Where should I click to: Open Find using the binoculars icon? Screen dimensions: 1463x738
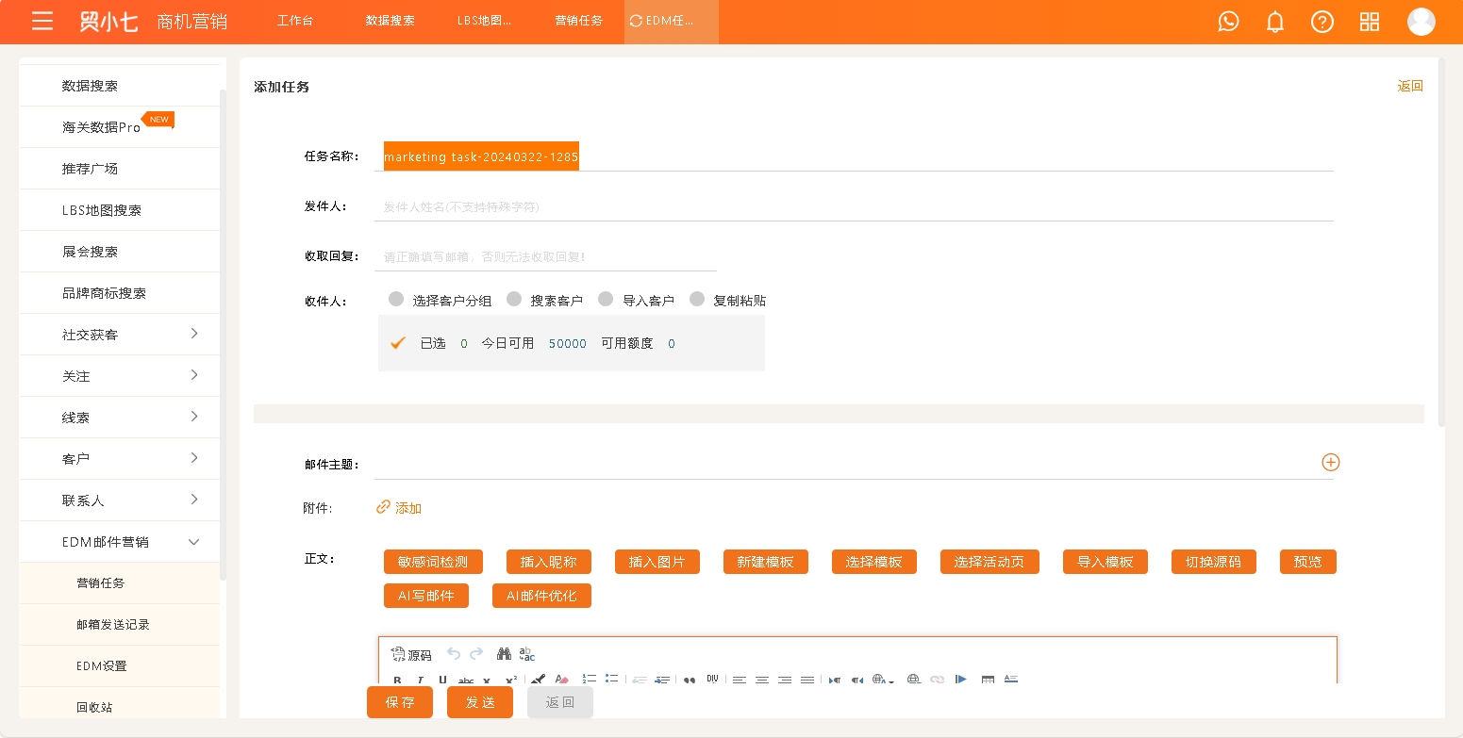point(504,653)
